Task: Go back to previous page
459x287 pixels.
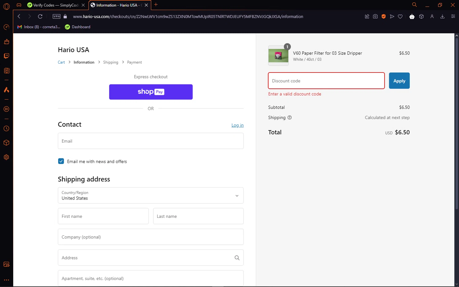Action: pos(19,17)
